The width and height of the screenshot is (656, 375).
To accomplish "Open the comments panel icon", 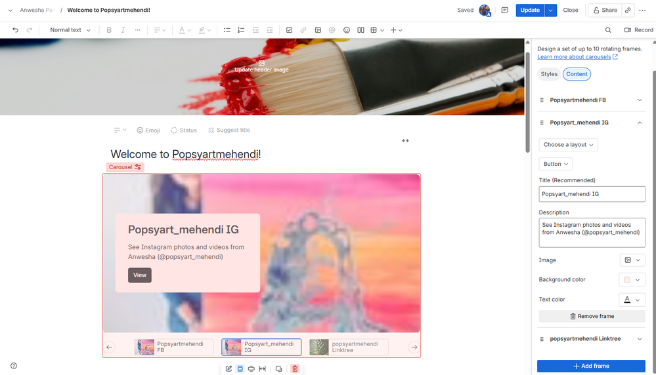I will coord(505,10).
